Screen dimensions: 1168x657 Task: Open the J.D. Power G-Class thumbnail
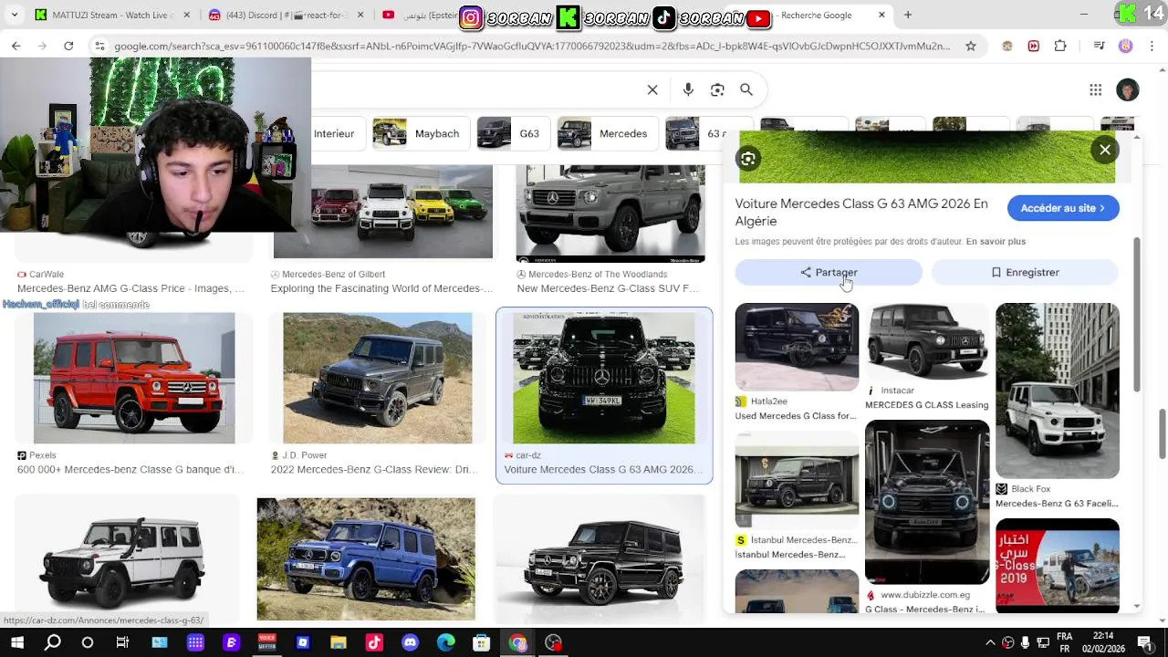click(378, 378)
